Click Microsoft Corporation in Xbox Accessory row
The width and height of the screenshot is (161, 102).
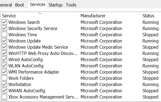click(101, 97)
